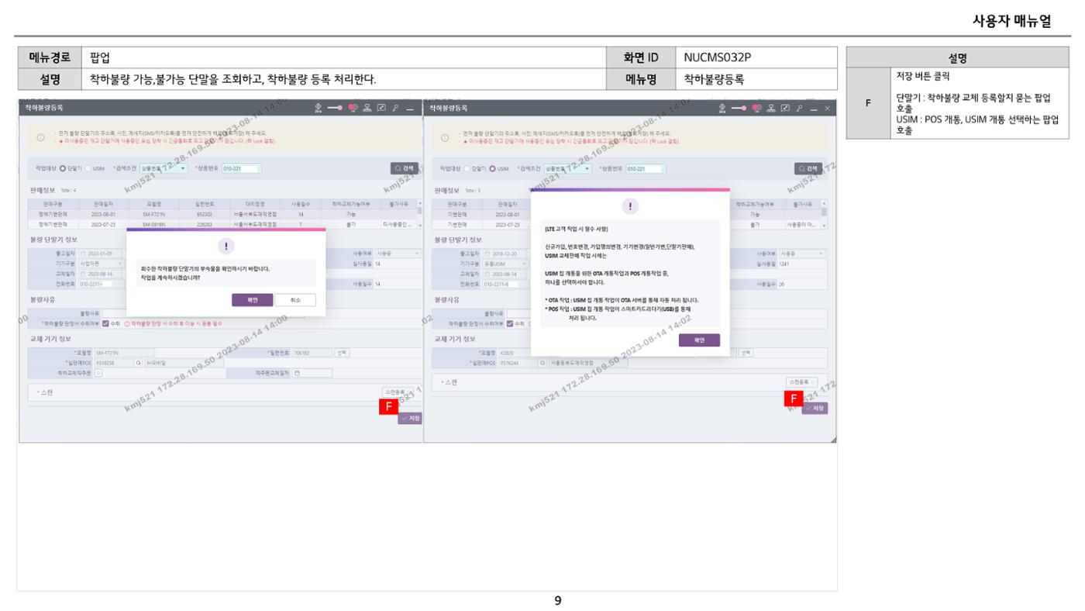Expand 사용여부 사용중 dropdown in left window
The image size is (1085, 611).
(398, 253)
